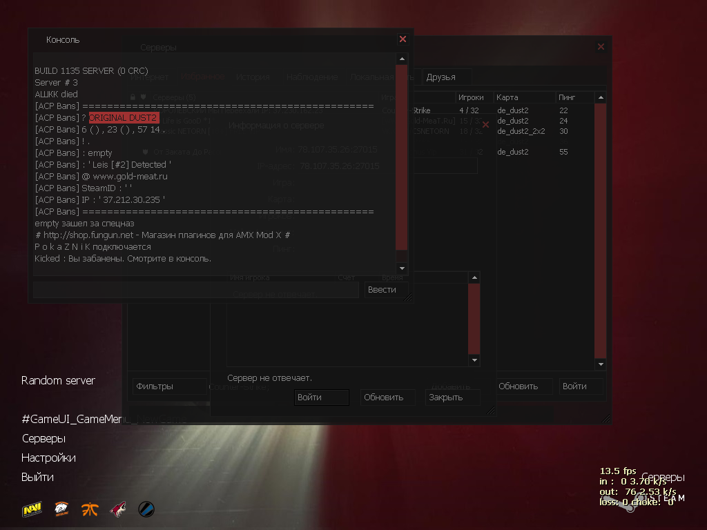Click the player list scrollbar thumb

(474, 319)
